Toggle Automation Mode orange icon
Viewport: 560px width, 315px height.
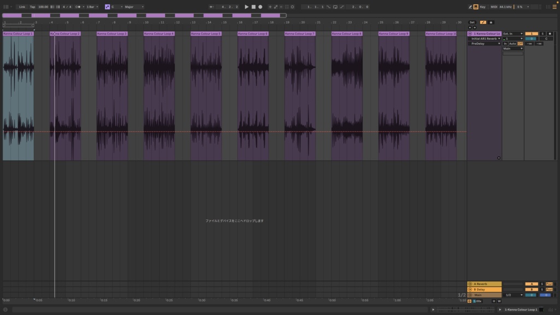pyautogui.click(x=483, y=22)
